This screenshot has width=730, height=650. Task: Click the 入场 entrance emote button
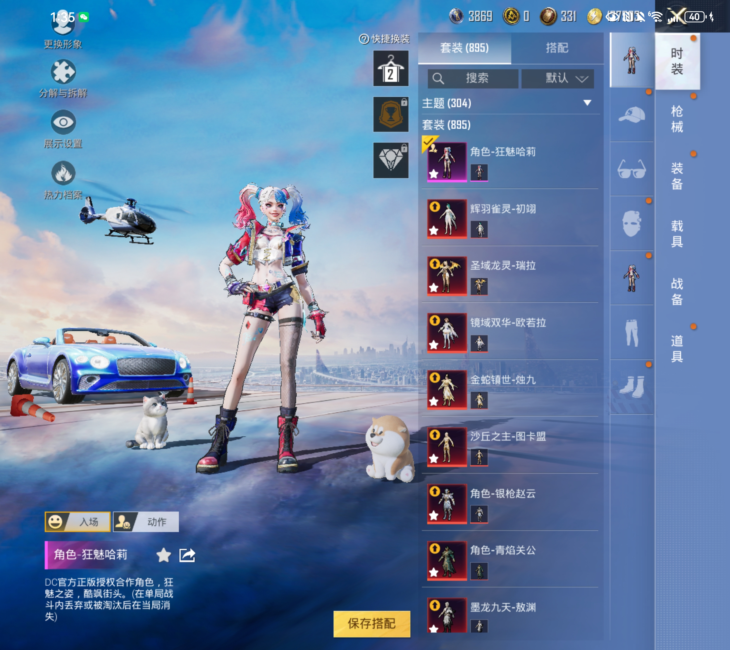point(78,522)
